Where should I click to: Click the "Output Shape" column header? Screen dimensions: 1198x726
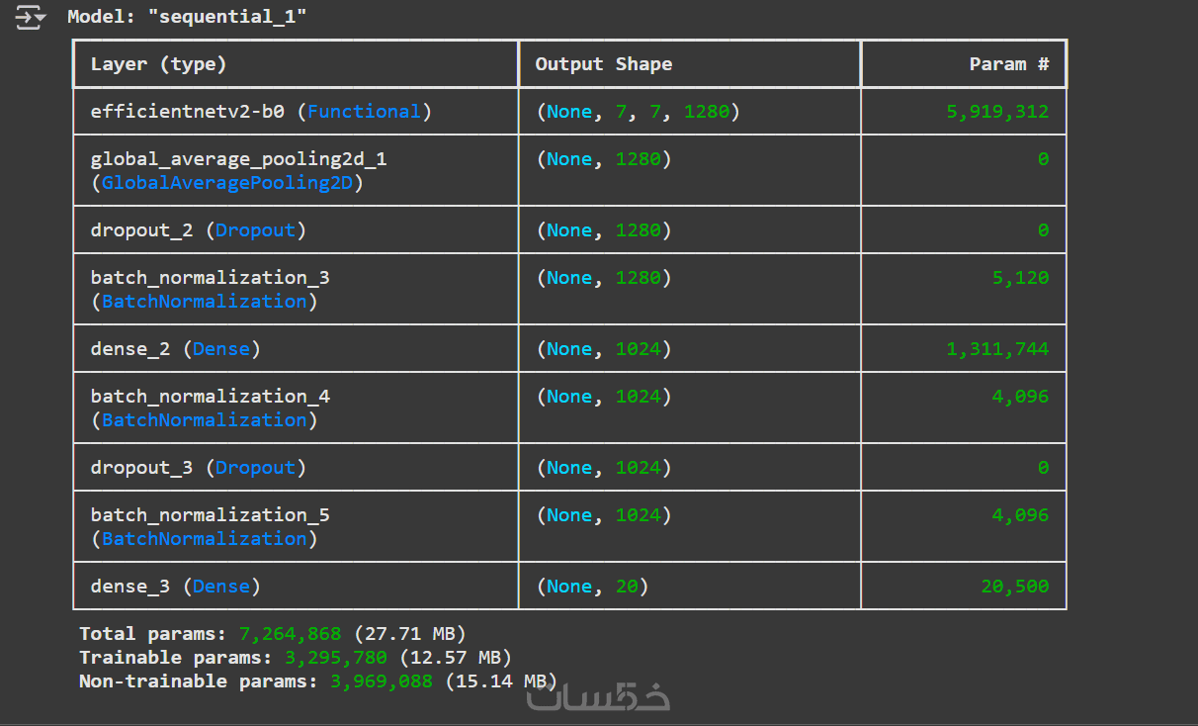point(603,64)
